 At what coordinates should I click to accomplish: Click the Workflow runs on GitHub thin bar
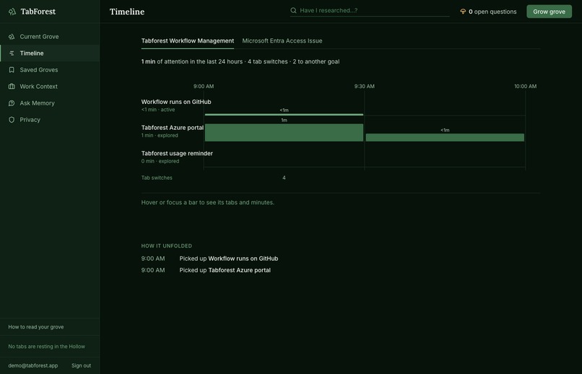(284, 115)
